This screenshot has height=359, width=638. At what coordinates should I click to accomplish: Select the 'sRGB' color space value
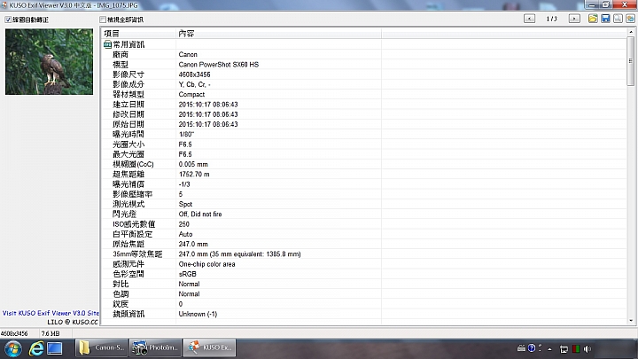point(188,274)
